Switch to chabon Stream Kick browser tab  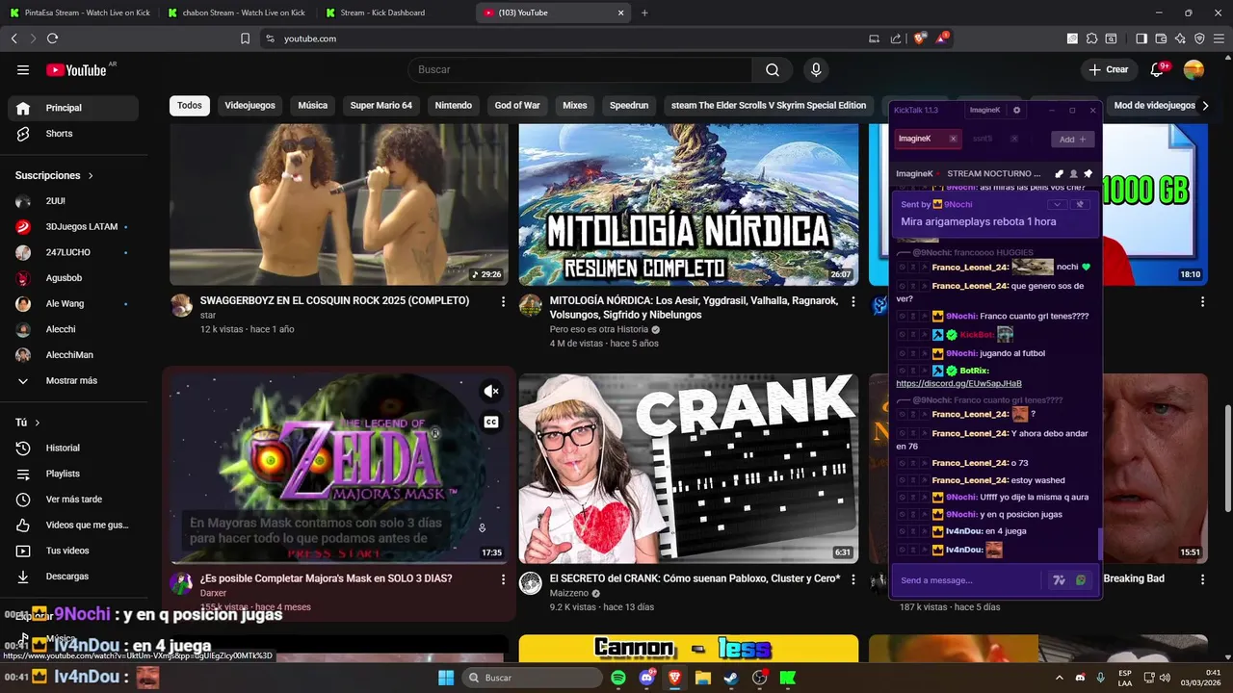click(x=236, y=13)
